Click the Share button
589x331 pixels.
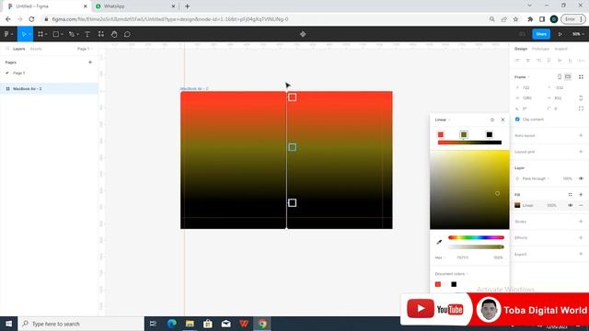(x=541, y=34)
